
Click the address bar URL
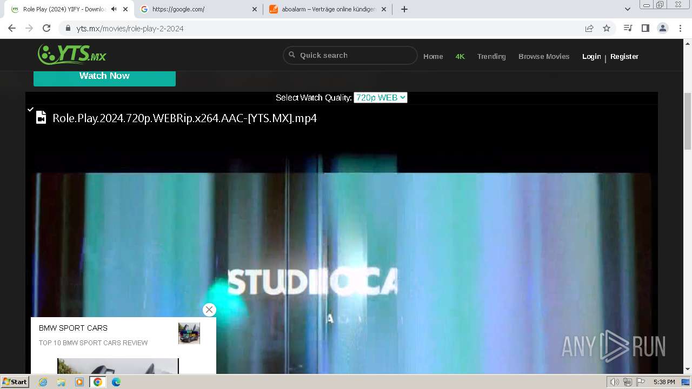(x=130, y=29)
